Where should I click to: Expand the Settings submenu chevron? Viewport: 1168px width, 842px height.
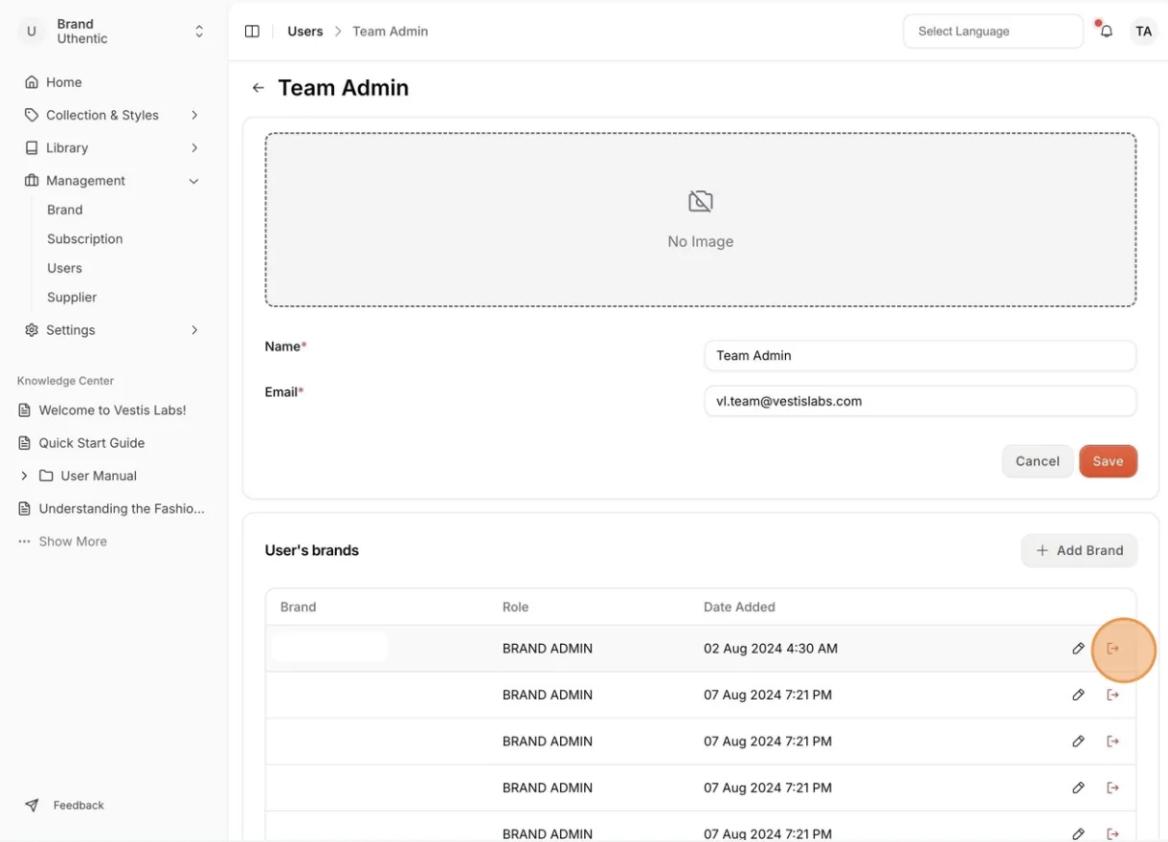point(194,330)
